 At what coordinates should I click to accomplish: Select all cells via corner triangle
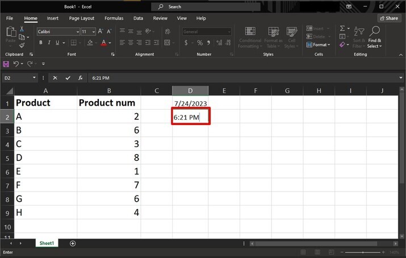pos(9,91)
